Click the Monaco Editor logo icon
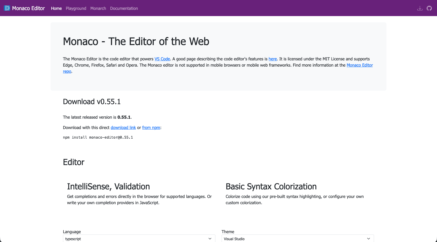The height and width of the screenshot is (242, 437). click(x=7, y=8)
